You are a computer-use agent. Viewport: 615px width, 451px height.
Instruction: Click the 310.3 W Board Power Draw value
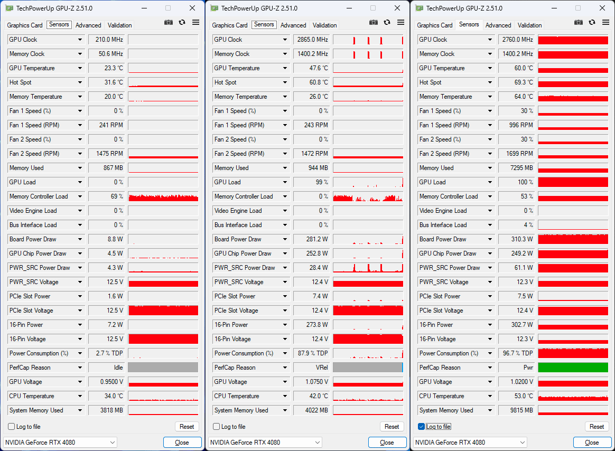tap(517, 239)
